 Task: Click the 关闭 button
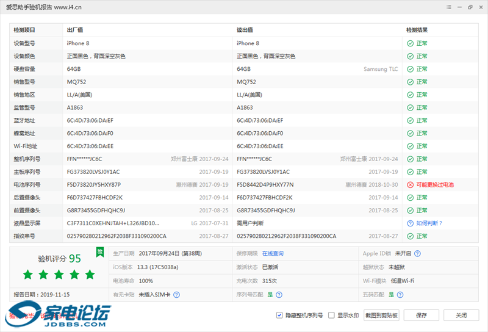click(461, 315)
